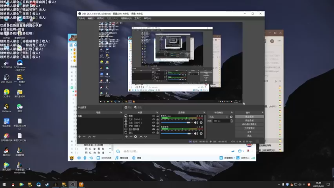Image resolution: width=334 pixels, height=188 pixels.
Task: Open gear settings for 麦克风/Aux audio
Action: pyautogui.click(x=201, y=122)
